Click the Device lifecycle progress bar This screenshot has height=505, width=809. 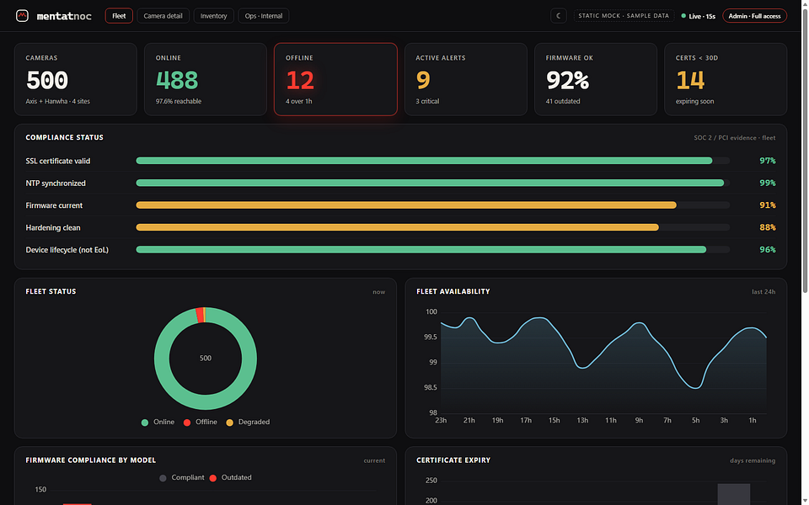point(432,249)
